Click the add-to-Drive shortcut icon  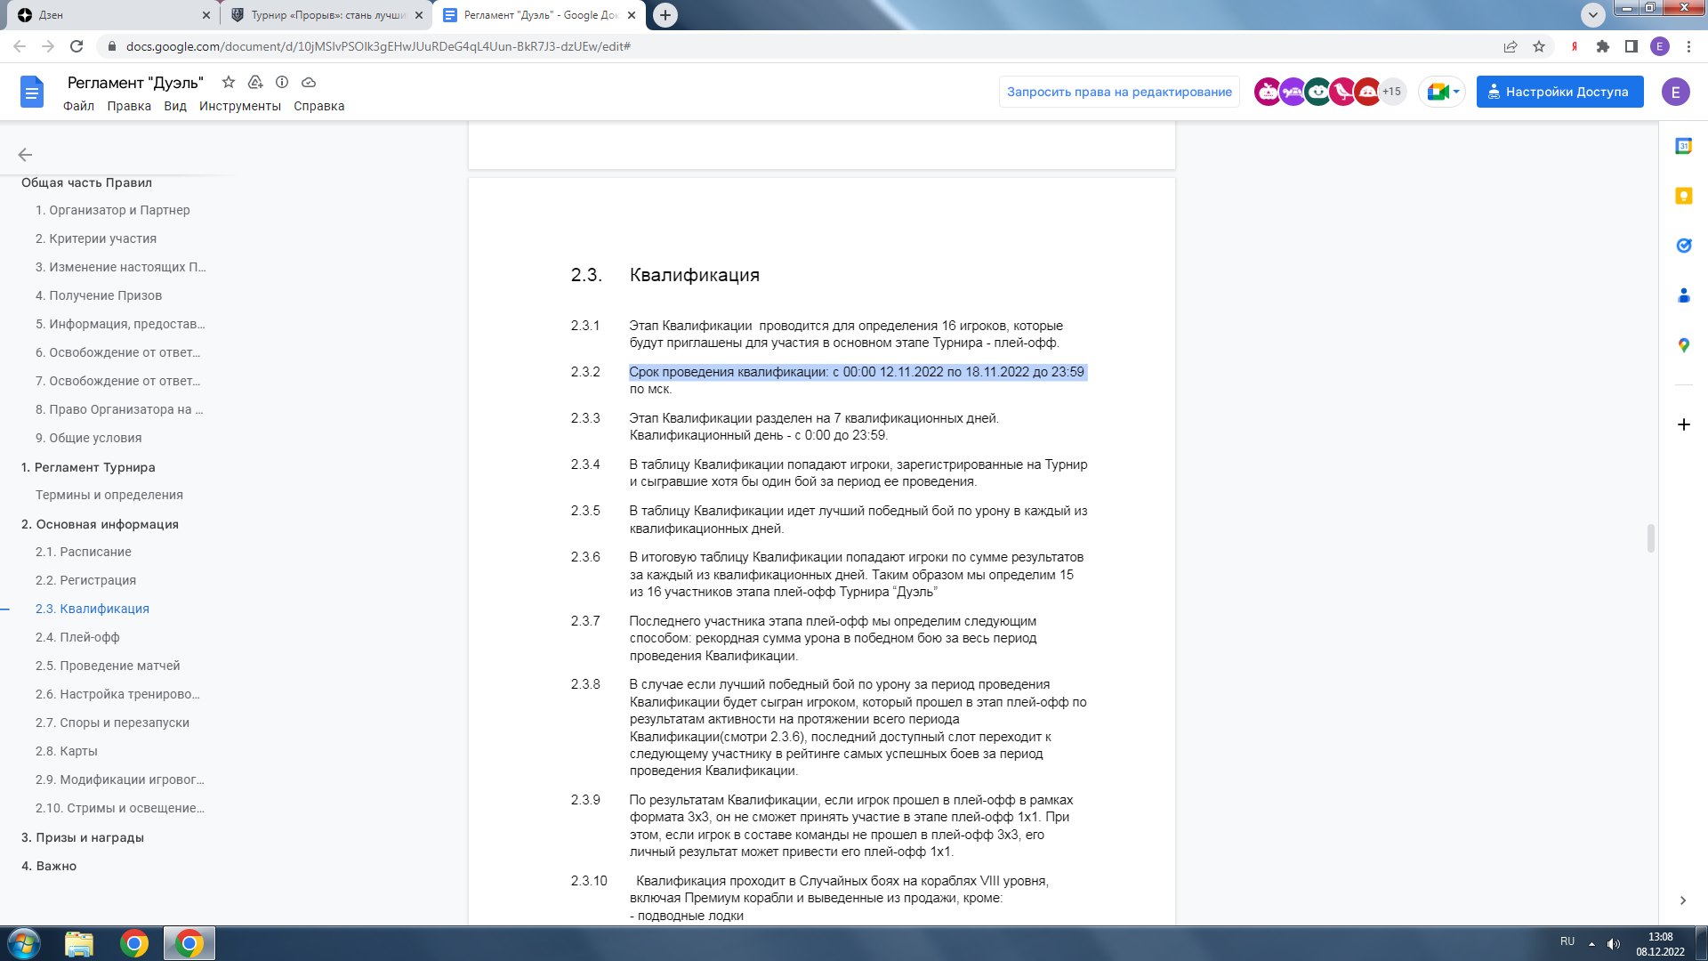click(x=255, y=82)
